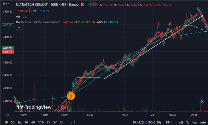
Task: Toggle the auto scale
Action: pyautogui.click(x=203, y=122)
